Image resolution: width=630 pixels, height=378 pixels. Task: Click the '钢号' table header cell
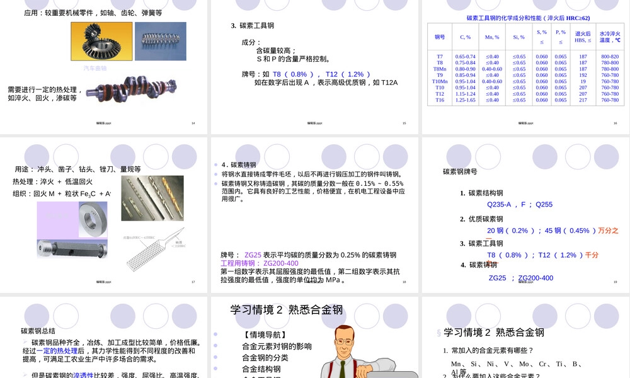tap(440, 37)
